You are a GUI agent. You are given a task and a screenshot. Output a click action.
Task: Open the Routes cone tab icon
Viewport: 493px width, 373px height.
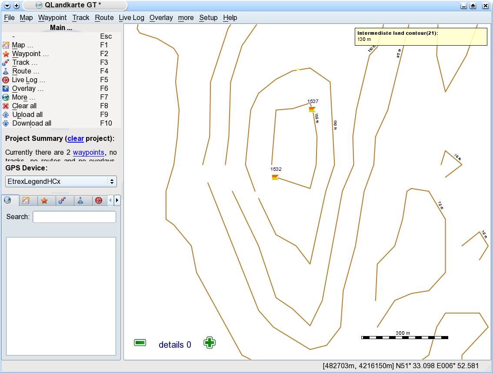coord(80,200)
